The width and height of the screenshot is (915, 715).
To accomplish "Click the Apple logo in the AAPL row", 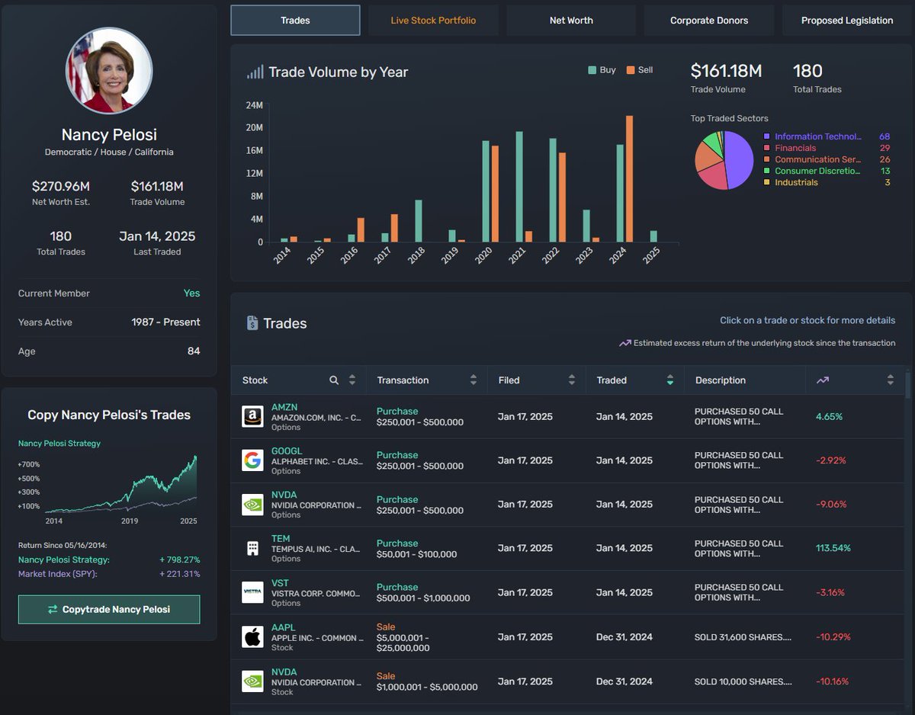I will point(252,637).
